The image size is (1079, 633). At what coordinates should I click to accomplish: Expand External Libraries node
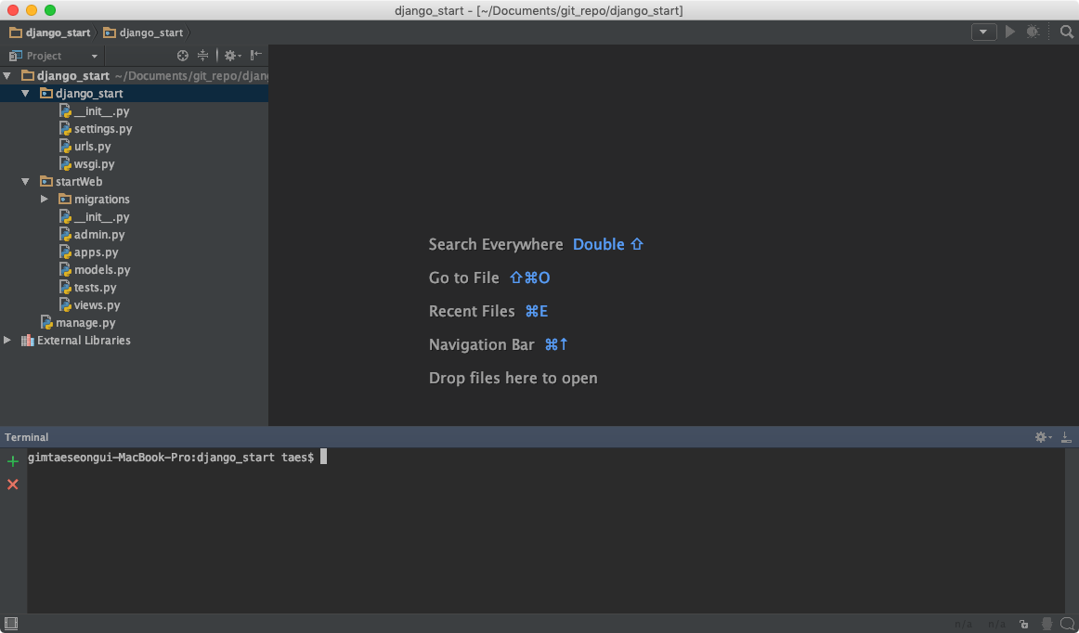tap(7, 341)
